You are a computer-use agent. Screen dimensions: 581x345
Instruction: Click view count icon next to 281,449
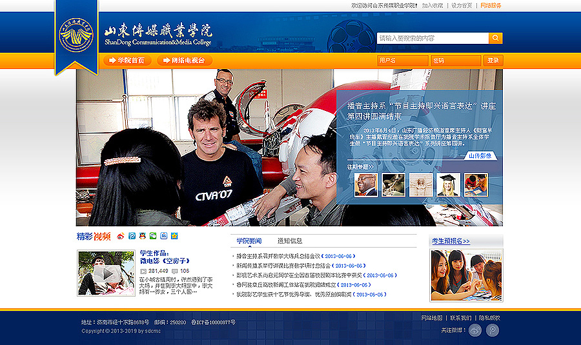point(143,271)
